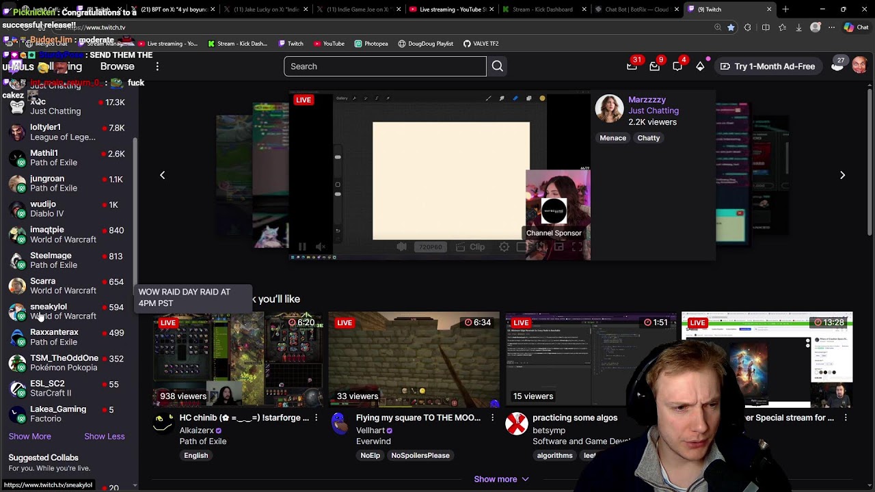
Task: Open Mathil1 in followed channels
Action: (x=67, y=158)
